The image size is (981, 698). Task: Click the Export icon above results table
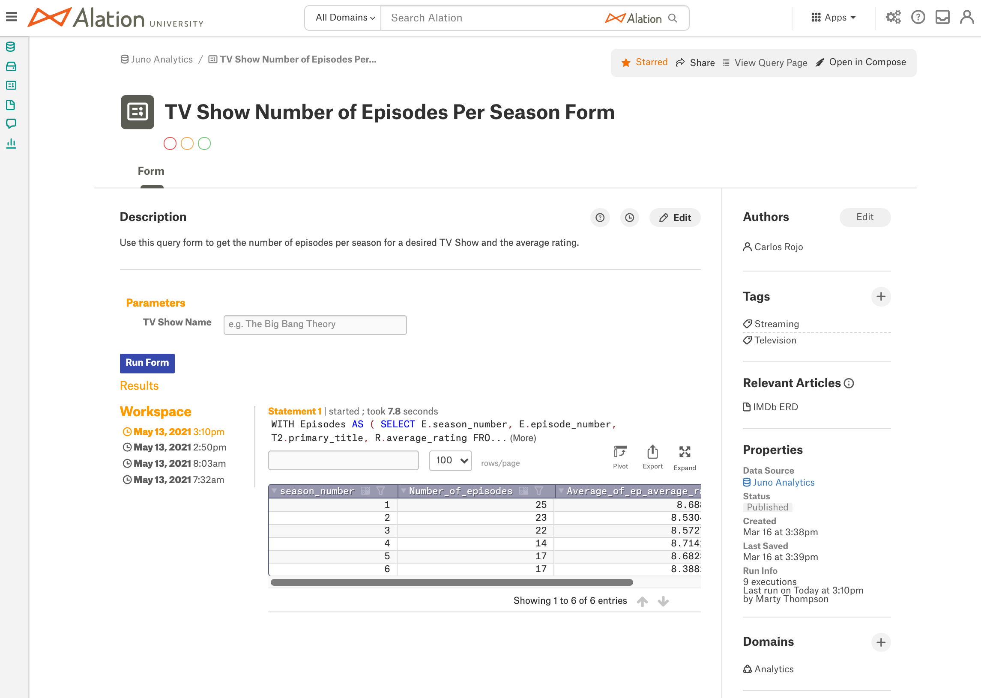point(652,452)
